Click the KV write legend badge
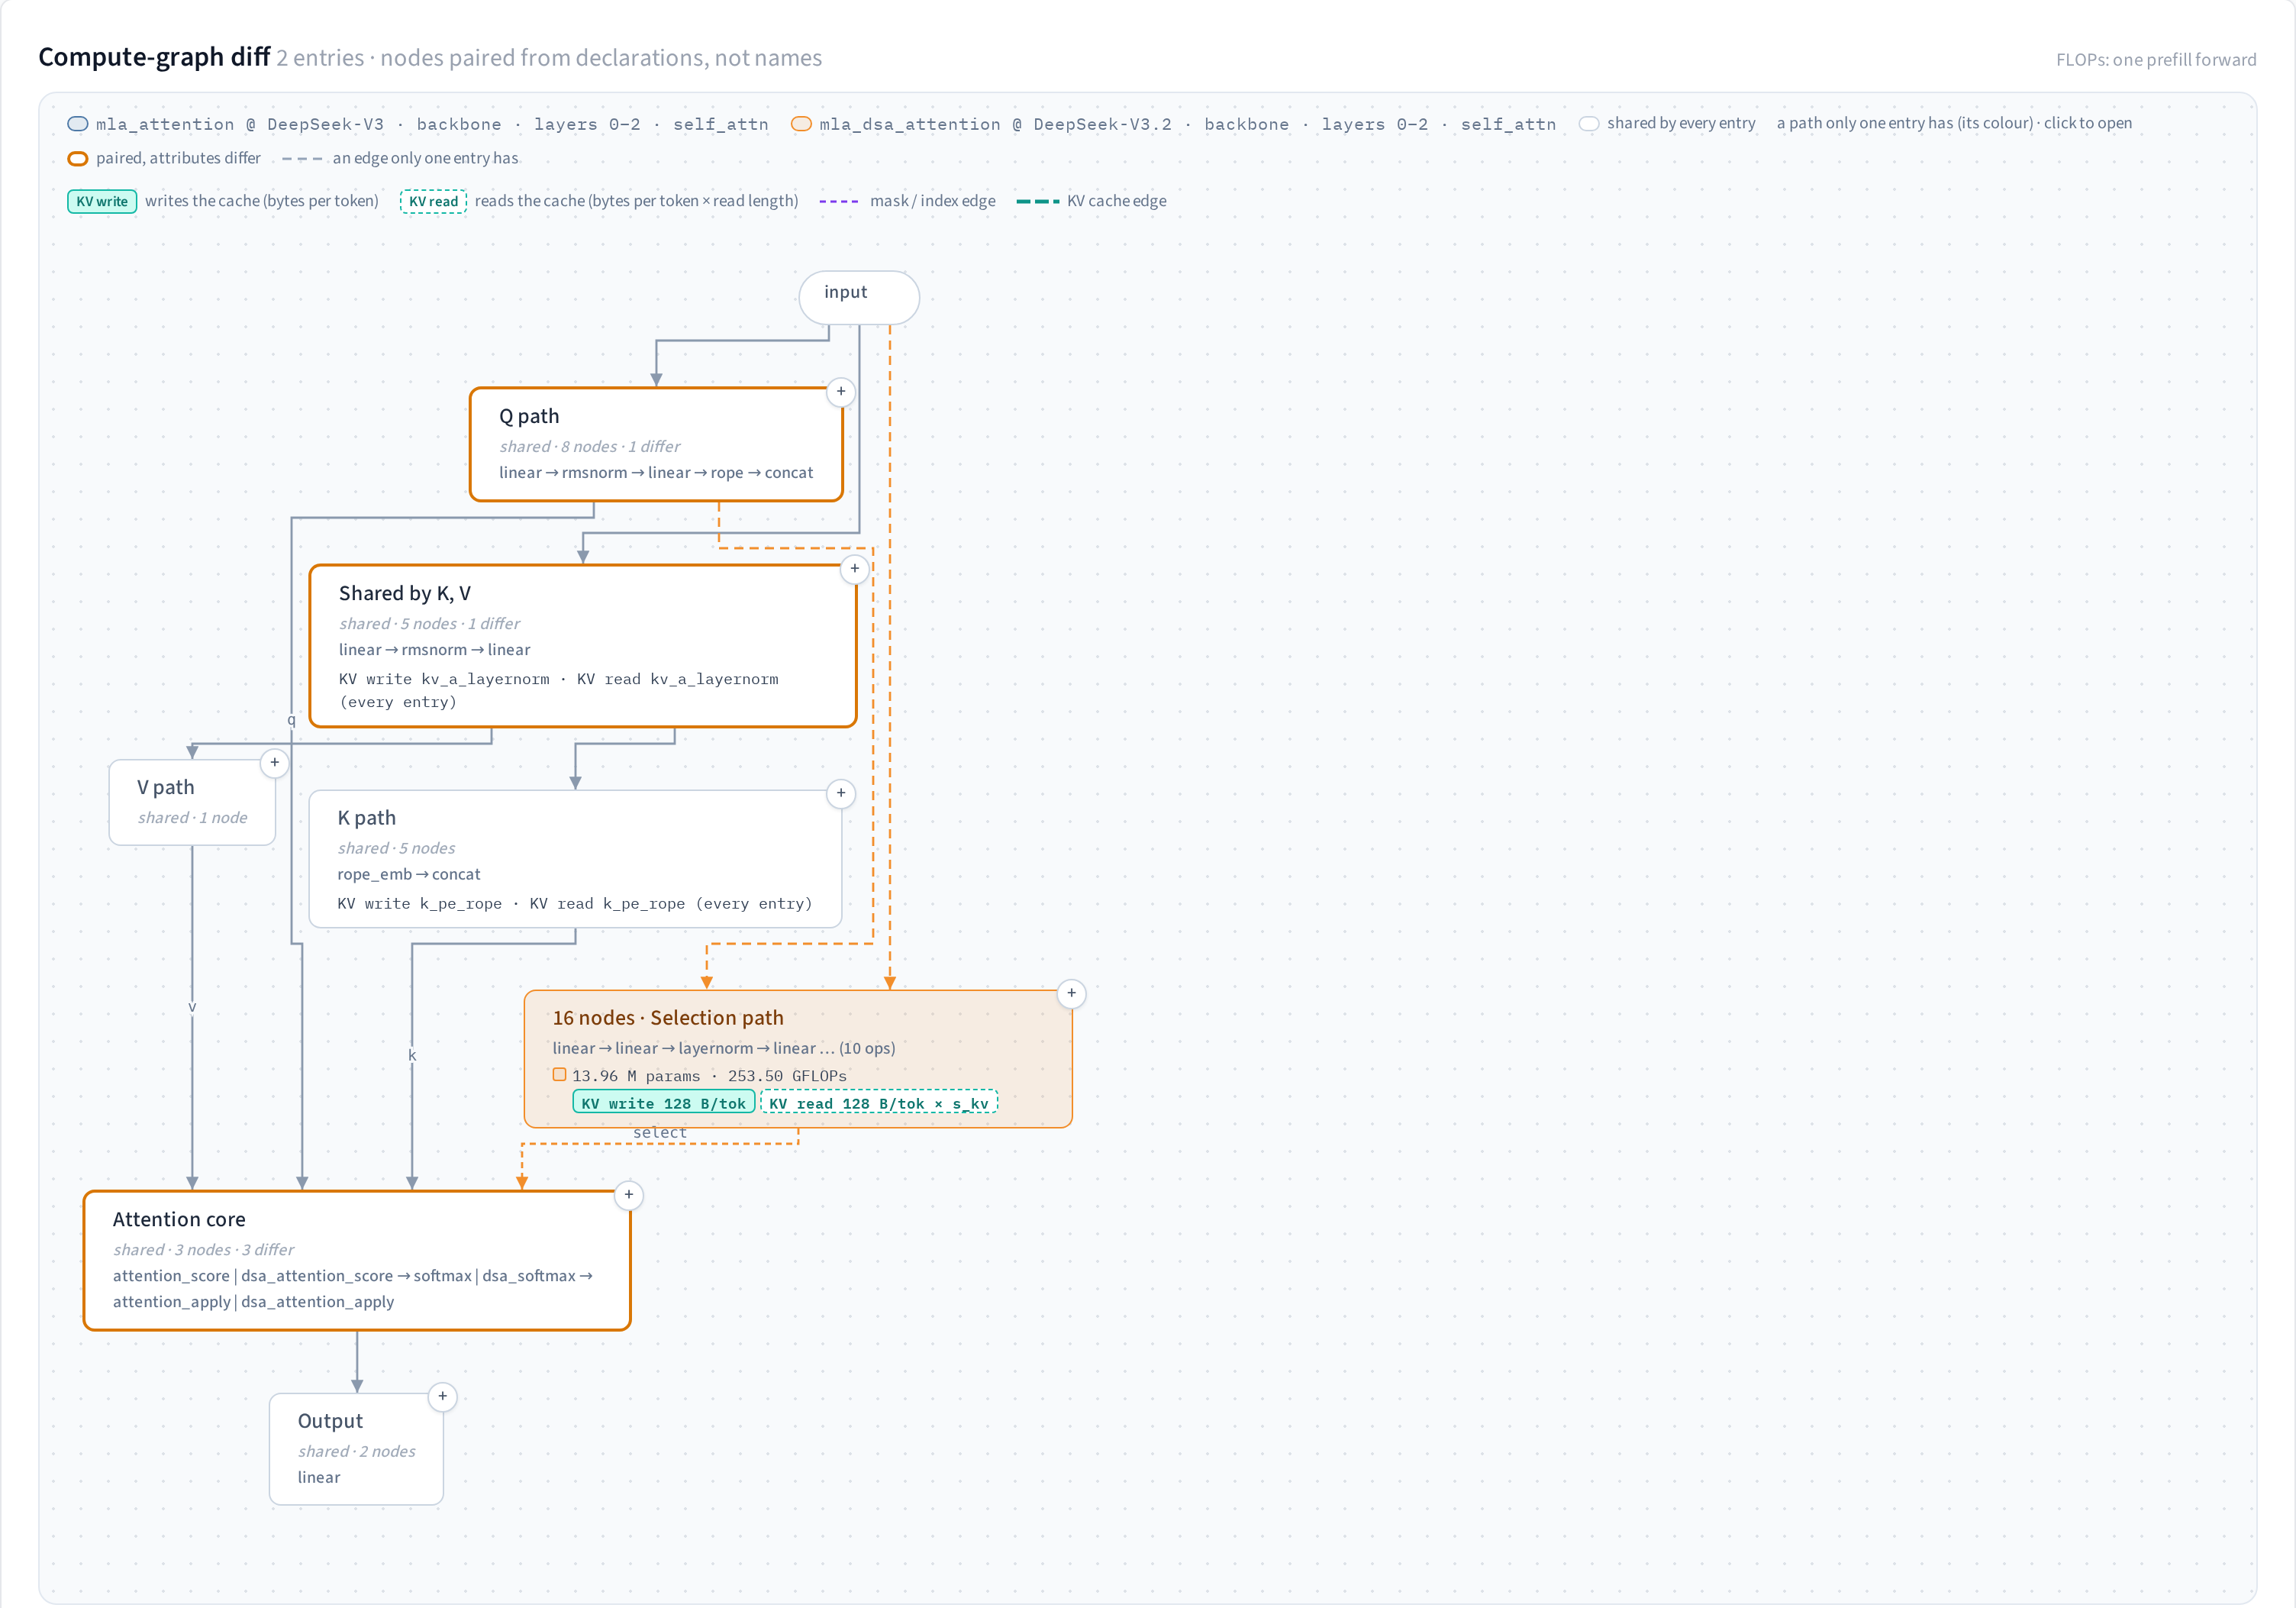 pyautogui.click(x=102, y=201)
